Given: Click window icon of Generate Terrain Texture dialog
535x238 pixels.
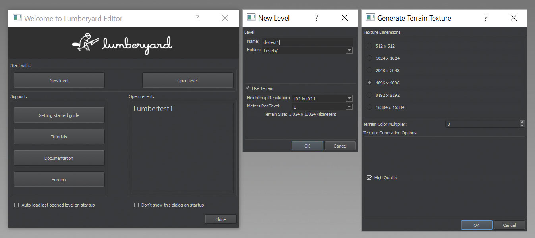Looking at the screenshot, I should click(370, 17).
